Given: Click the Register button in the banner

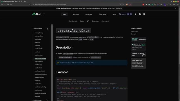Looking at the screenshot, I should (x=119, y=8).
